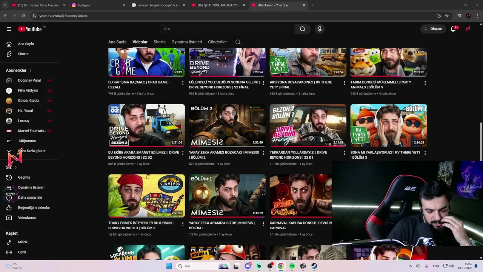This screenshot has height=272, width=483.
Task: Open the SURVIVOR WORLD thumbnail
Action: pos(146,196)
